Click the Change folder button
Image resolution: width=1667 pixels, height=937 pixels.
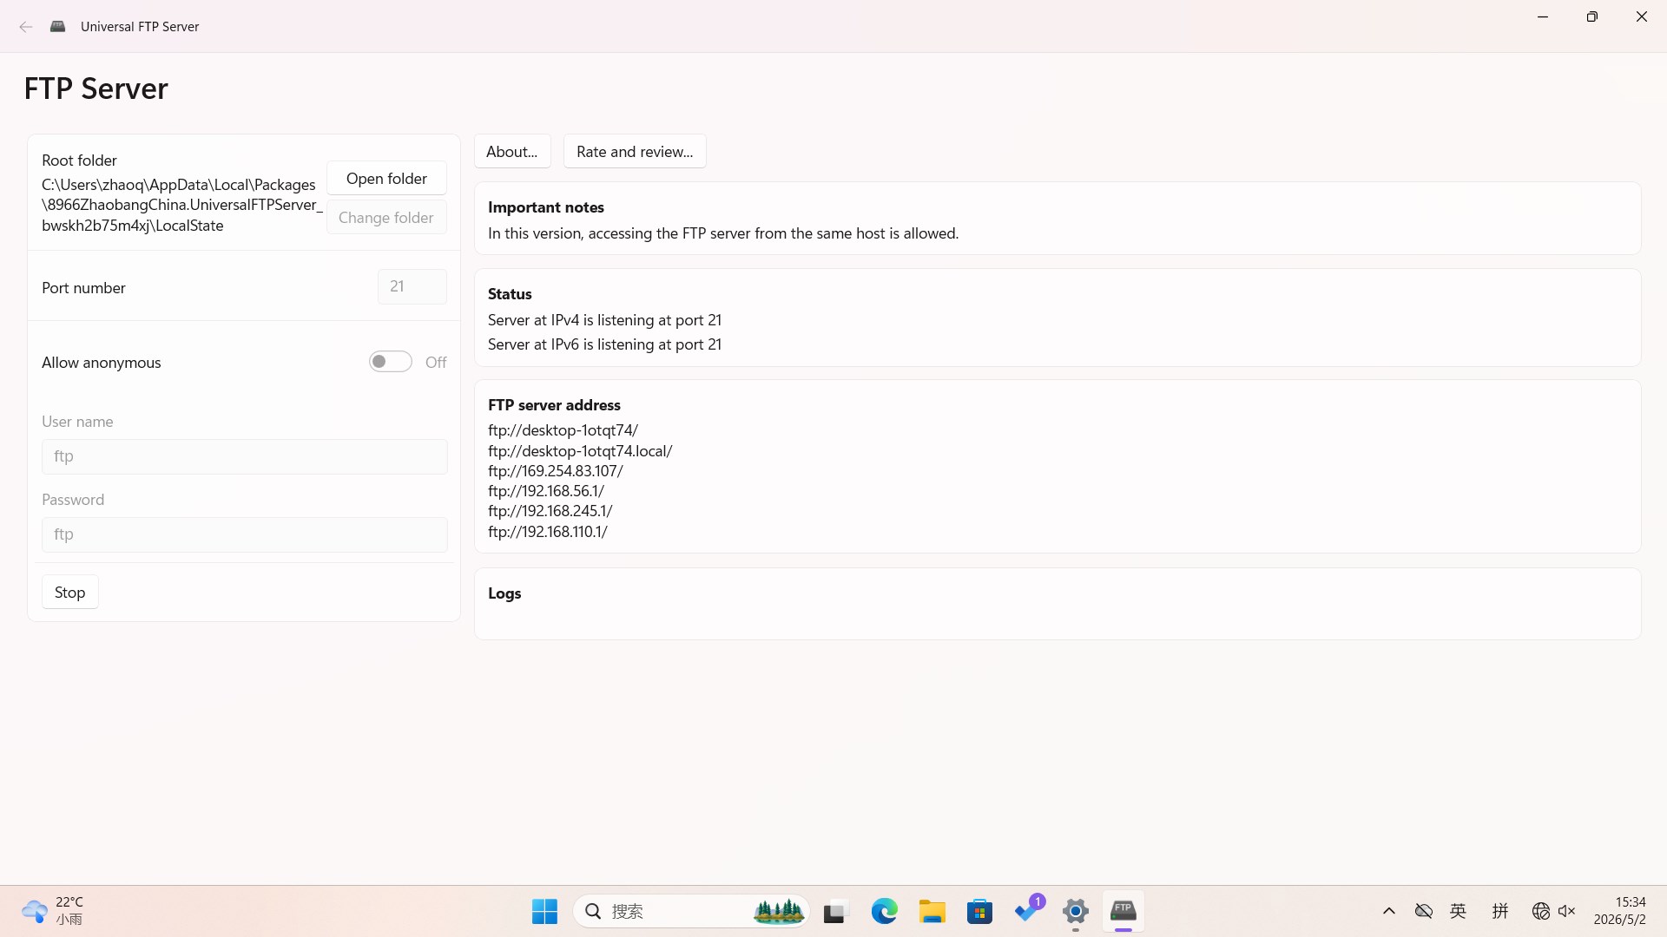386,217
